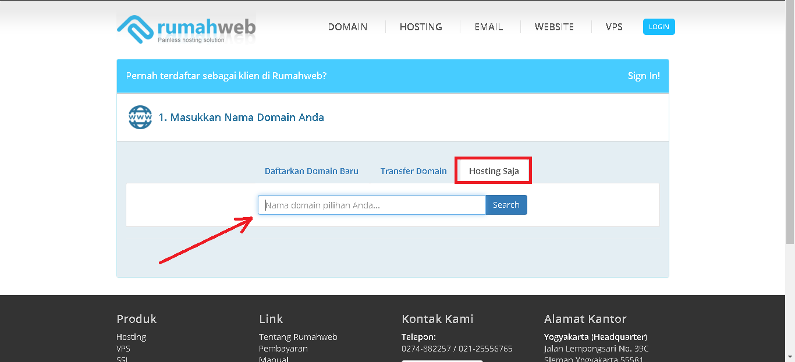
Task: Select the Daftarkan Domain Baru tab
Action: tap(311, 171)
